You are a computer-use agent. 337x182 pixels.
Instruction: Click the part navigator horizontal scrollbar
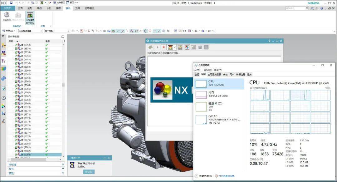pos(34,160)
